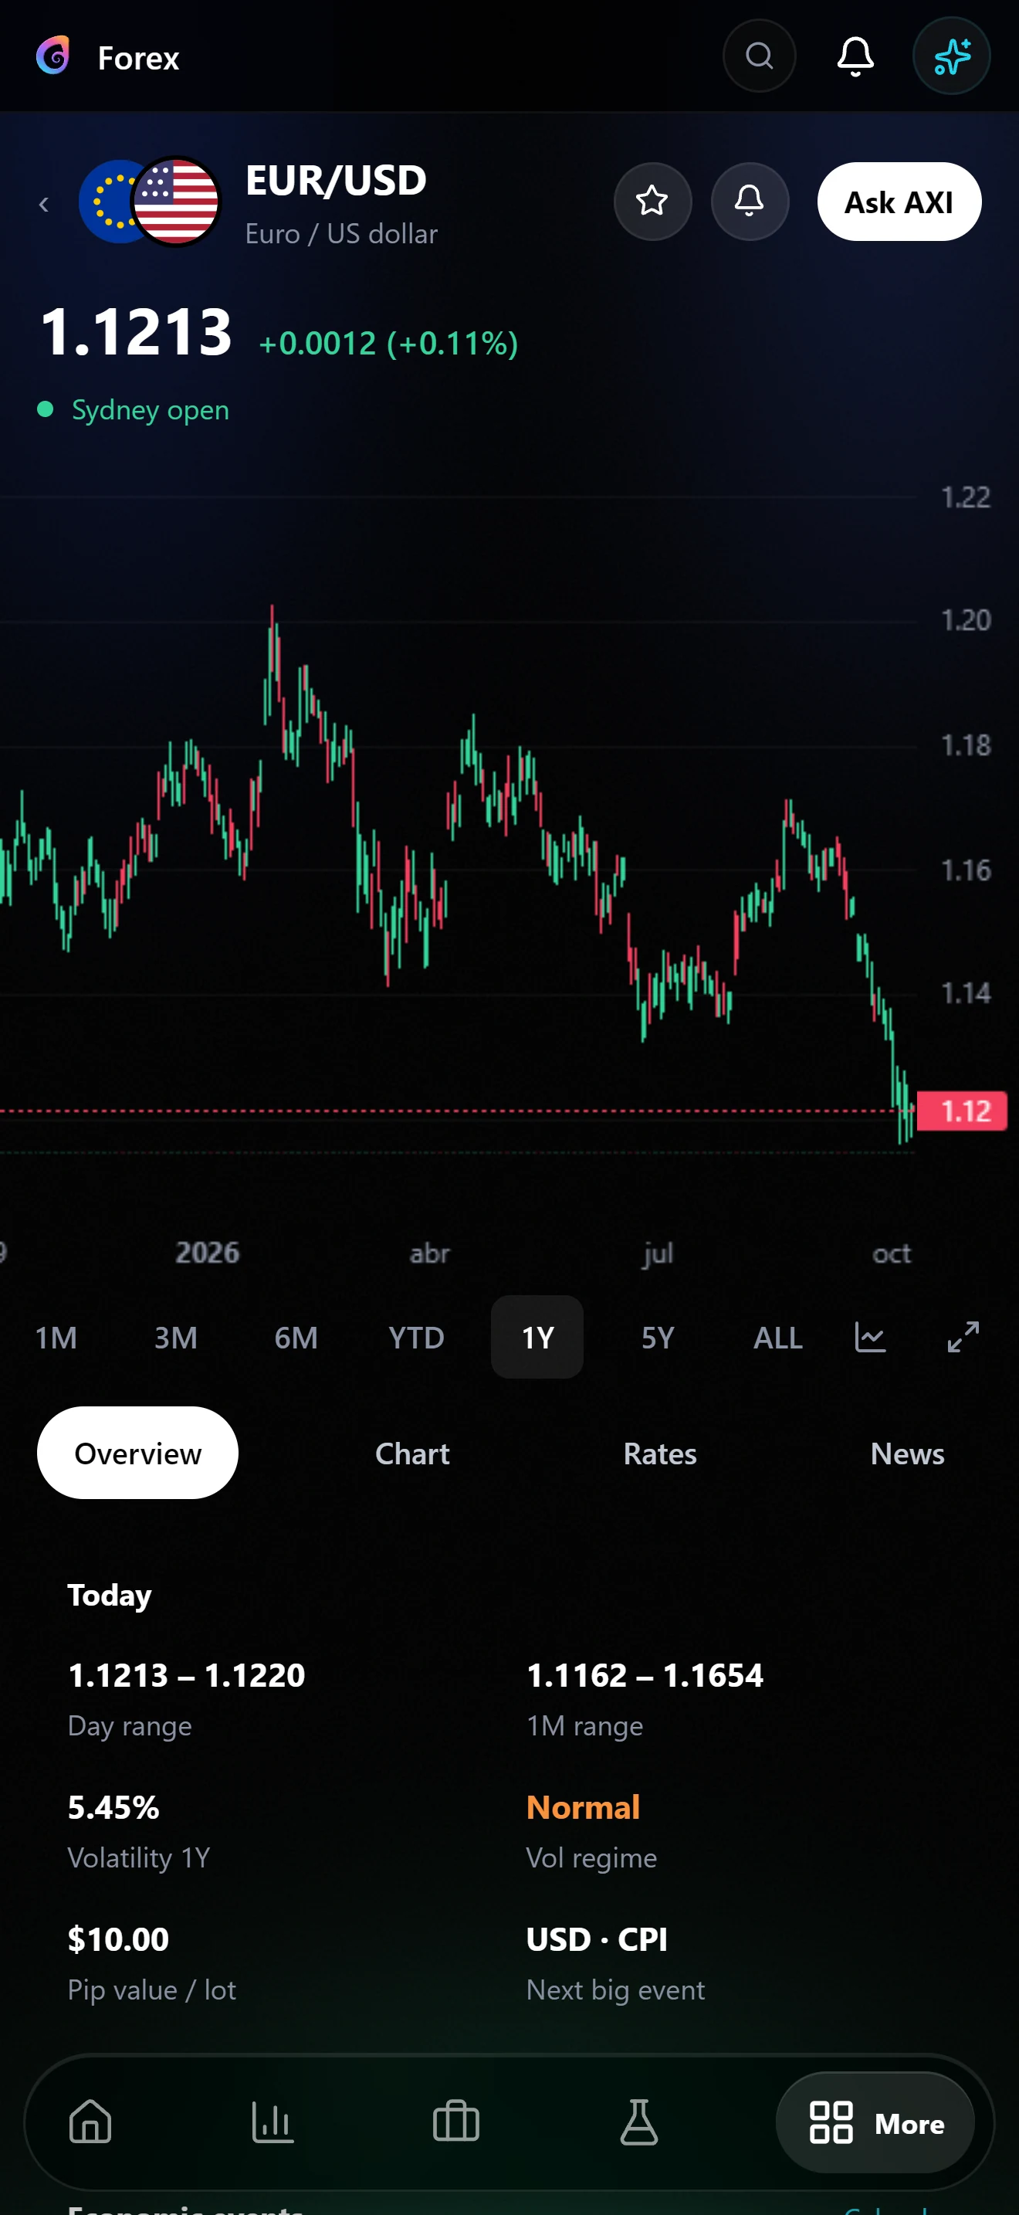The width and height of the screenshot is (1019, 2215).
Task: Select the YTD time range
Action: [416, 1337]
